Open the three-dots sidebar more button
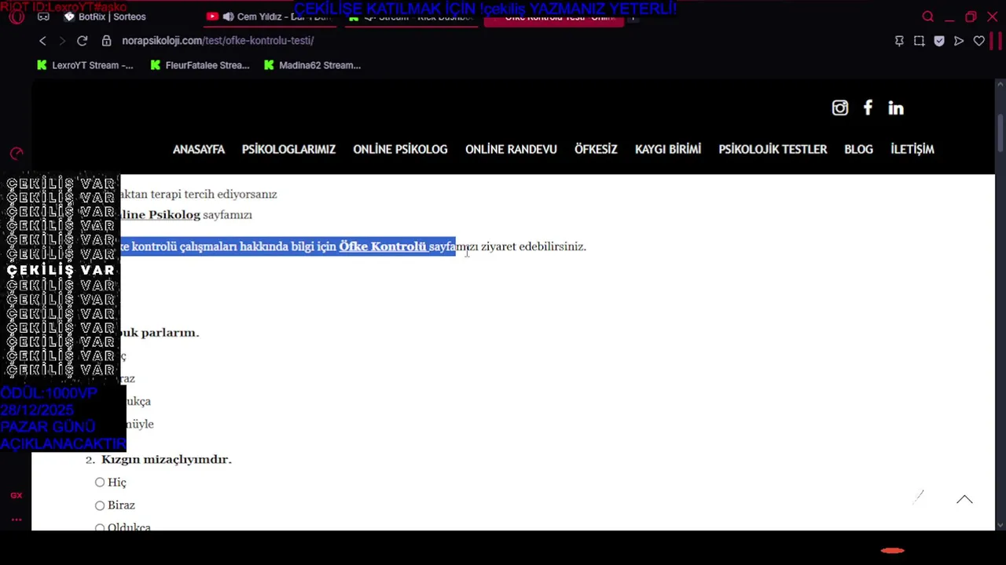This screenshot has height=565, width=1006. click(x=17, y=519)
